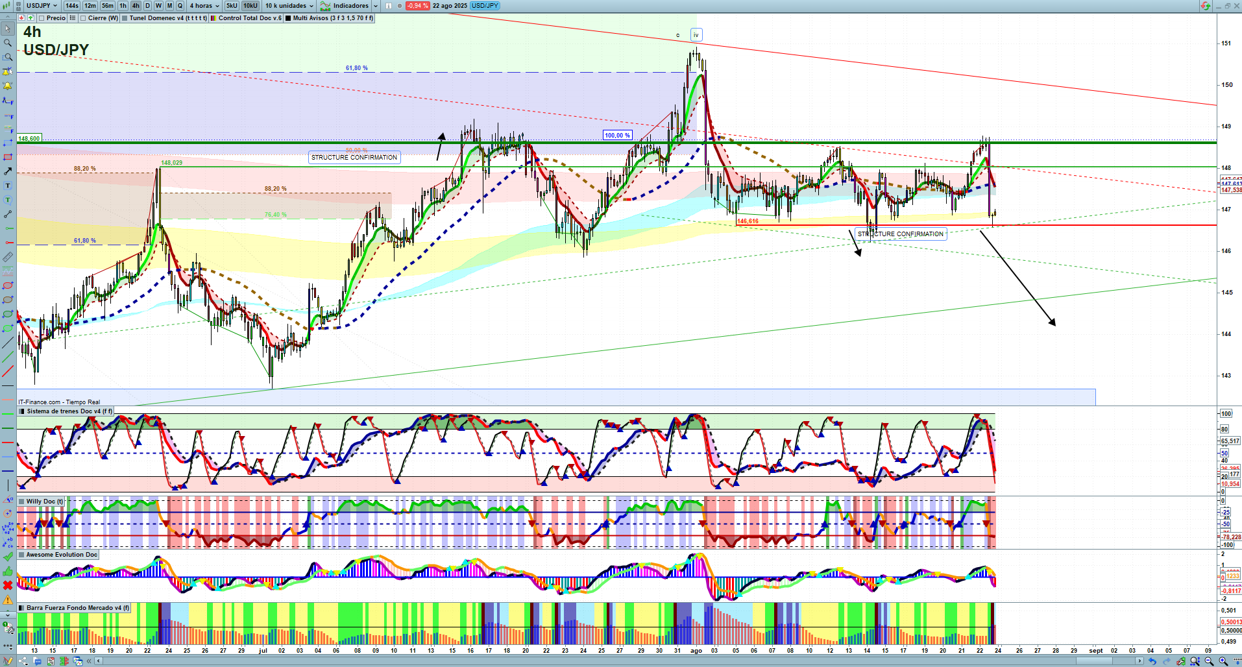Zoom out using bottom-right magnifier minus

point(1209,661)
